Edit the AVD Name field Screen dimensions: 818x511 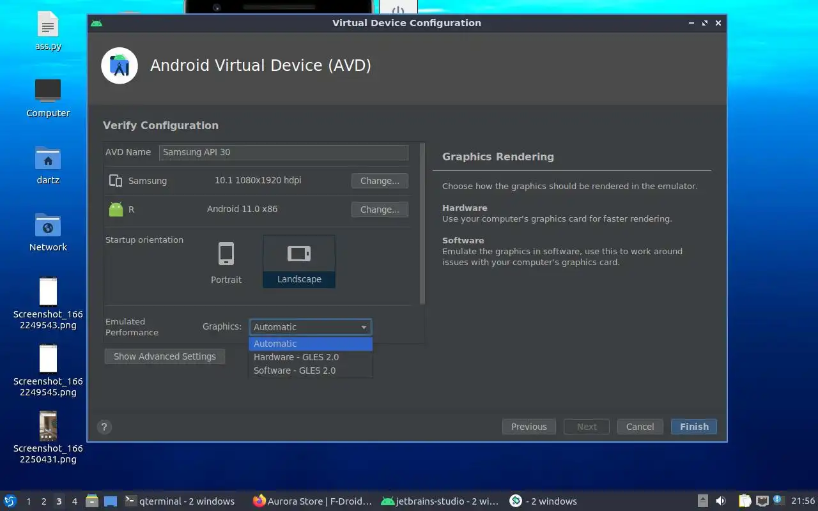coord(284,152)
